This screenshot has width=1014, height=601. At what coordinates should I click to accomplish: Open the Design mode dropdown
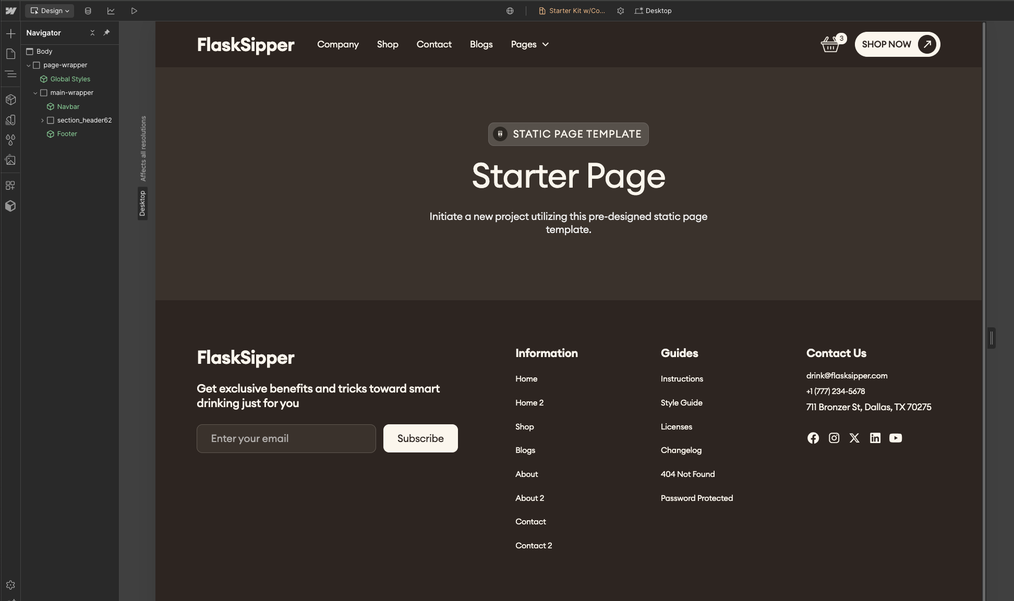50,11
